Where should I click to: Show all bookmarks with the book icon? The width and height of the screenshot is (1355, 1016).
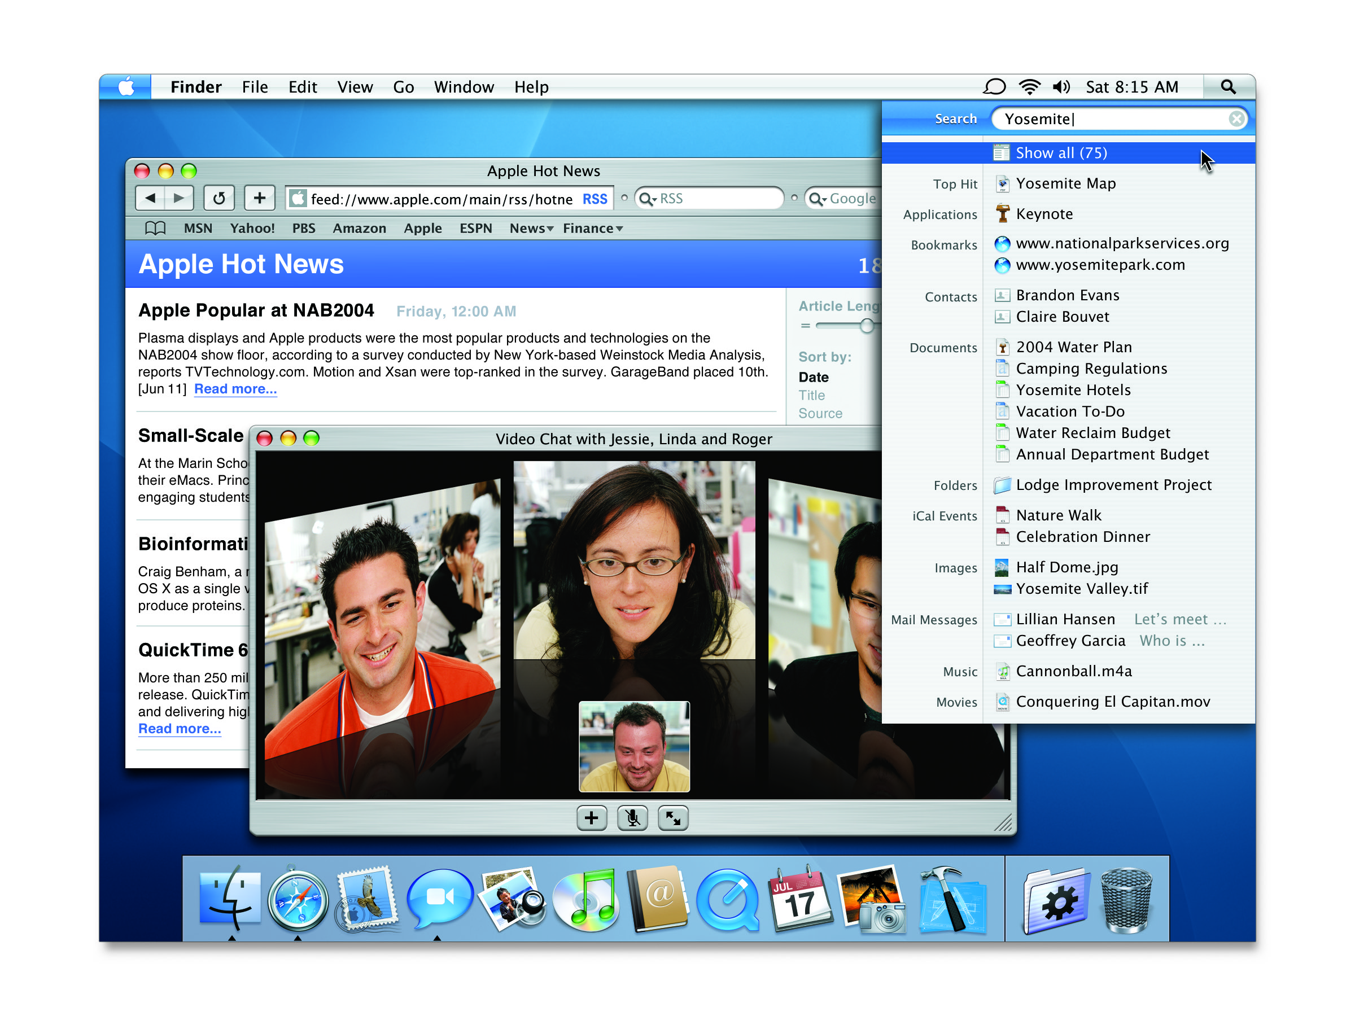click(x=156, y=229)
